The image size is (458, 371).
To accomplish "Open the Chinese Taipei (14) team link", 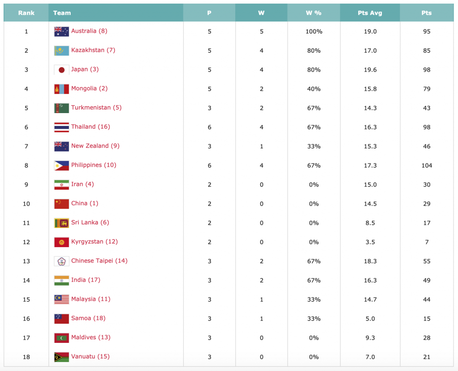I will coord(99,261).
